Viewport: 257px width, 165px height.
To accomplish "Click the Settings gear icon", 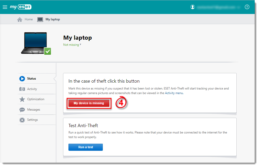I will pyautogui.click(x=22, y=120).
